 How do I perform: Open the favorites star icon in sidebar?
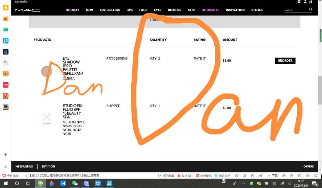pyautogui.click(x=5, y=7)
